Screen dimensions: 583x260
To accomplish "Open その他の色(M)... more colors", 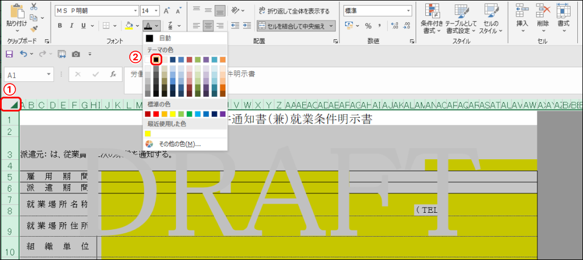I will point(185,144).
